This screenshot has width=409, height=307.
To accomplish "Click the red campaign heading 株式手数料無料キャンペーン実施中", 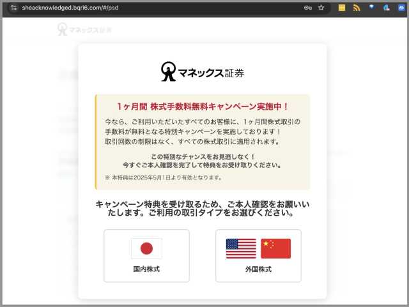I will (x=203, y=107).
